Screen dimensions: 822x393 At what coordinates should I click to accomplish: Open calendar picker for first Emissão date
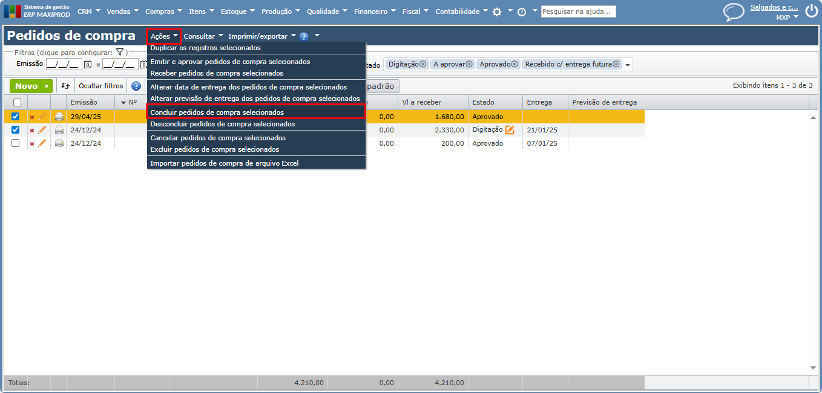point(87,64)
